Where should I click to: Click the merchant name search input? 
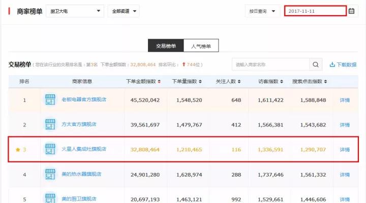(x=270, y=64)
